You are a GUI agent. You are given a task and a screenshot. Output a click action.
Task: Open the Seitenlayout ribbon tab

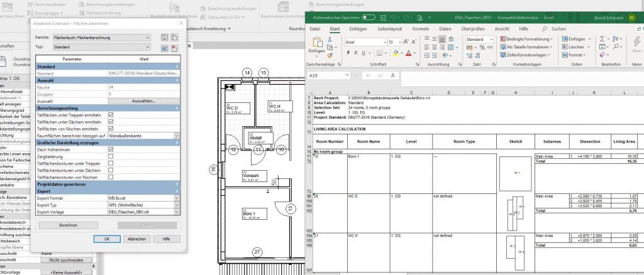tap(389, 29)
